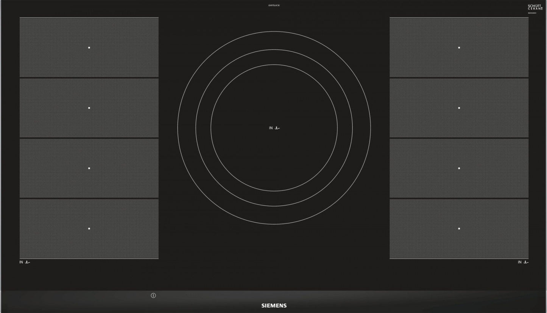The height and width of the screenshot is (313, 547).
Task: Tap the bottom-left IN pan symbol
Action: click(25, 262)
